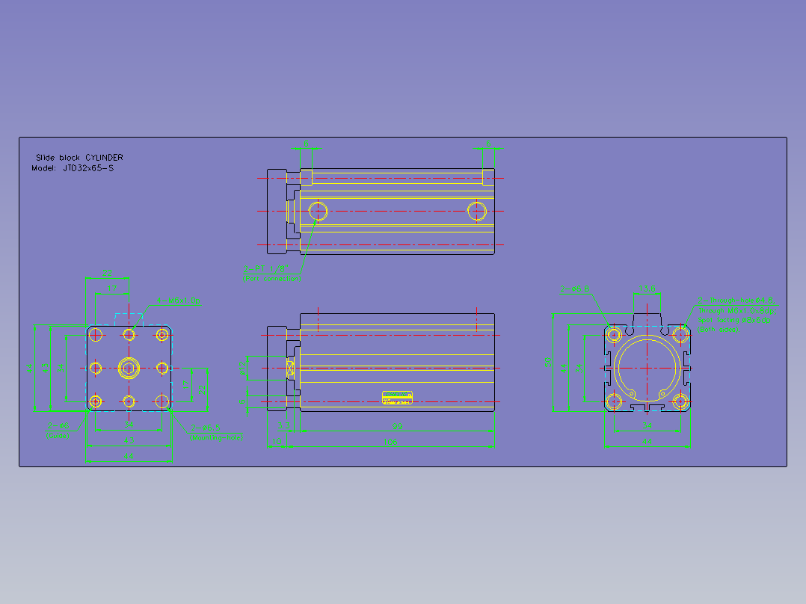Click the vertical '43' dimension beside front view
Viewport: 806px width, 604px height.
coord(46,368)
